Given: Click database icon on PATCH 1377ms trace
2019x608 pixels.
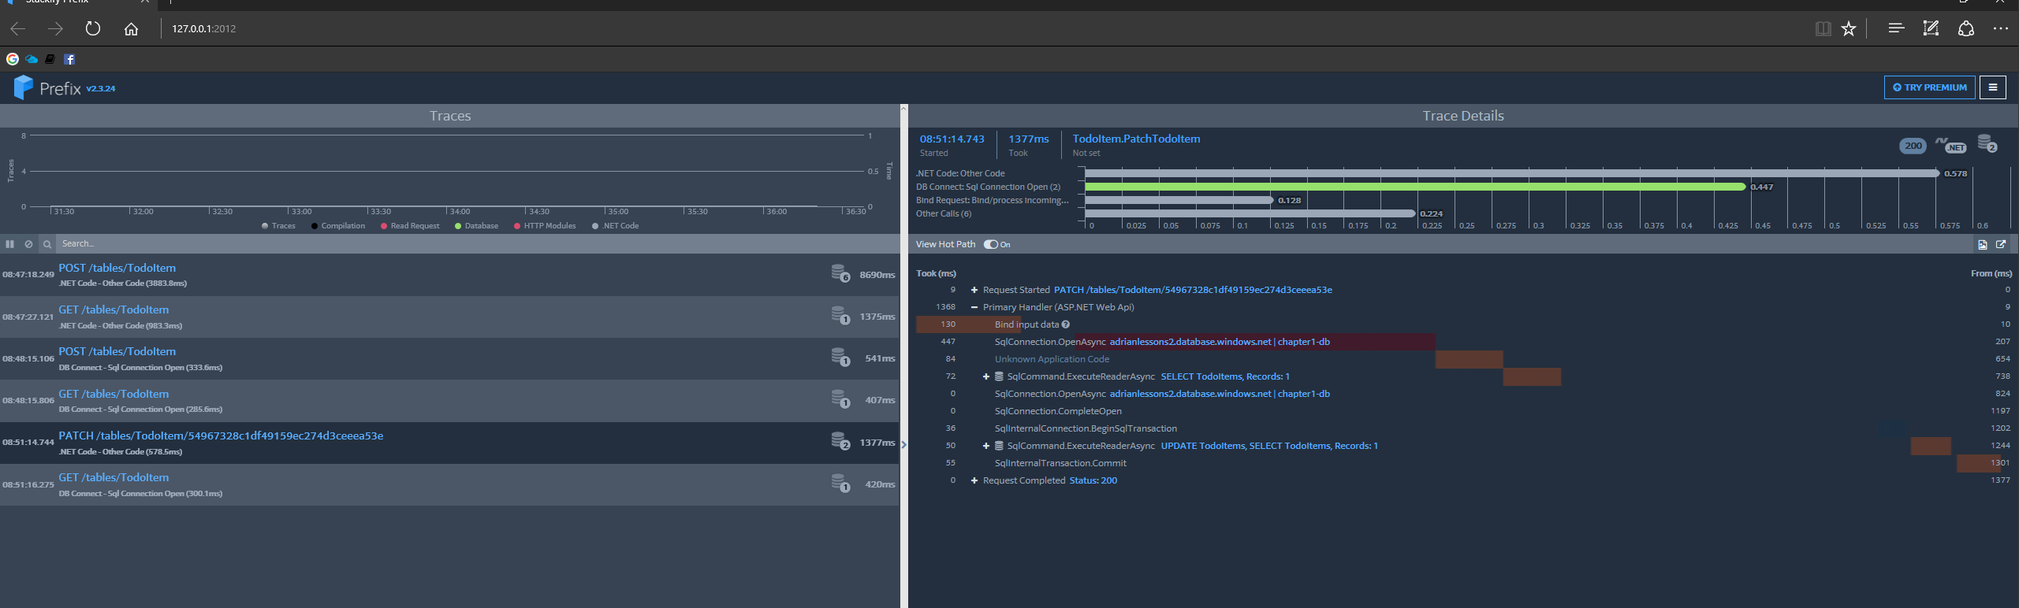Looking at the screenshot, I should 840,441.
